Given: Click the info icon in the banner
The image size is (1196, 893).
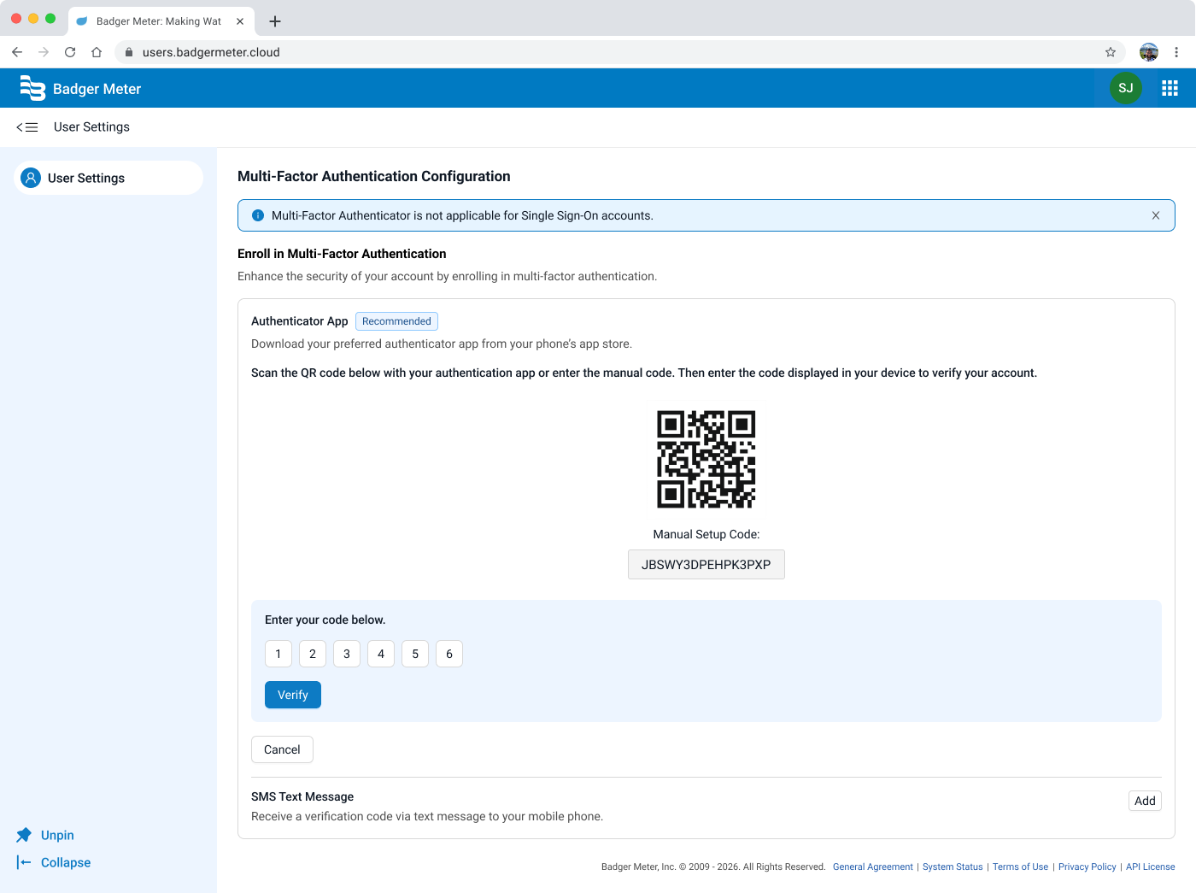Looking at the screenshot, I should pyautogui.click(x=258, y=215).
